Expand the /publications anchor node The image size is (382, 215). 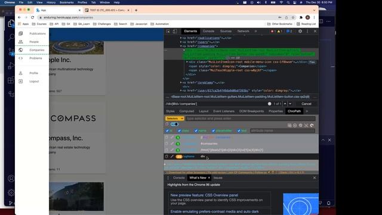pyautogui.click(x=181, y=38)
